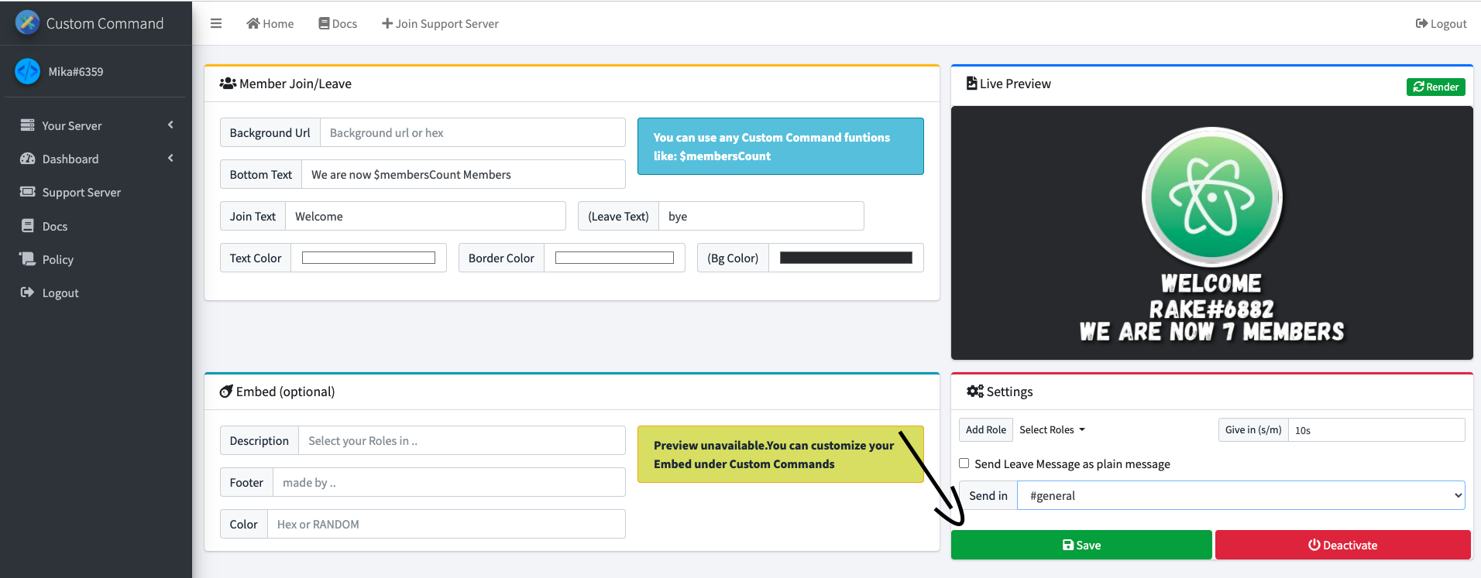The width and height of the screenshot is (1481, 578).
Task: Click the embed Color hex input
Action: (446, 524)
